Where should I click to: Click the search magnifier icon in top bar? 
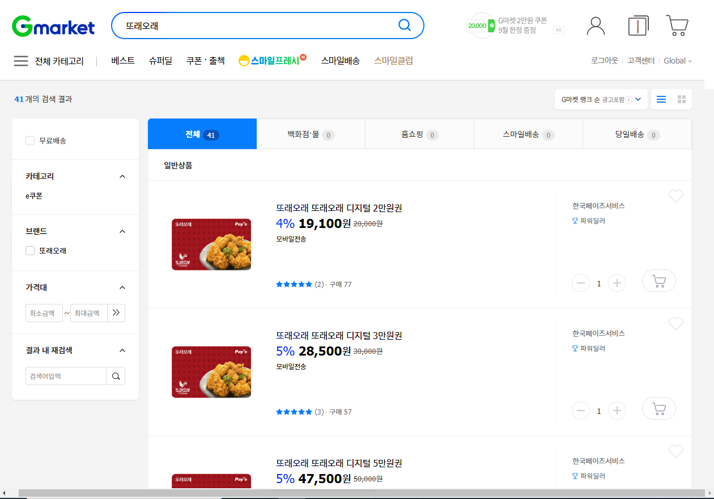coord(405,26)
